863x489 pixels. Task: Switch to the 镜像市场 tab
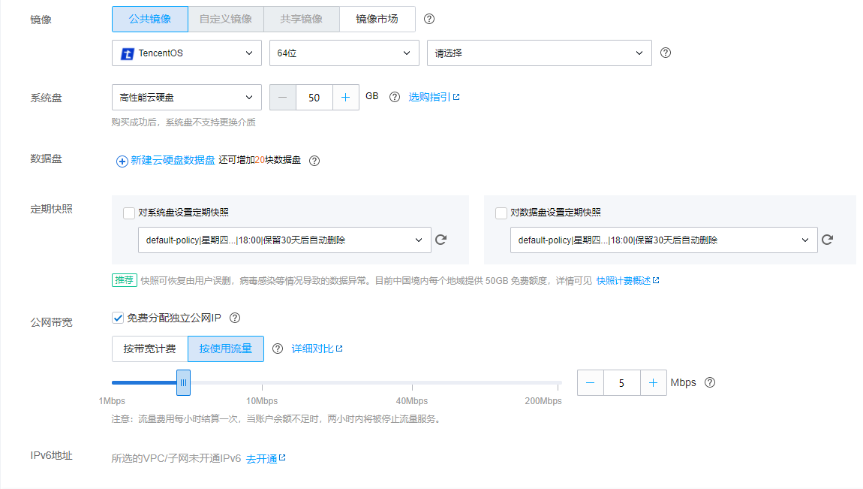[377, 19]
